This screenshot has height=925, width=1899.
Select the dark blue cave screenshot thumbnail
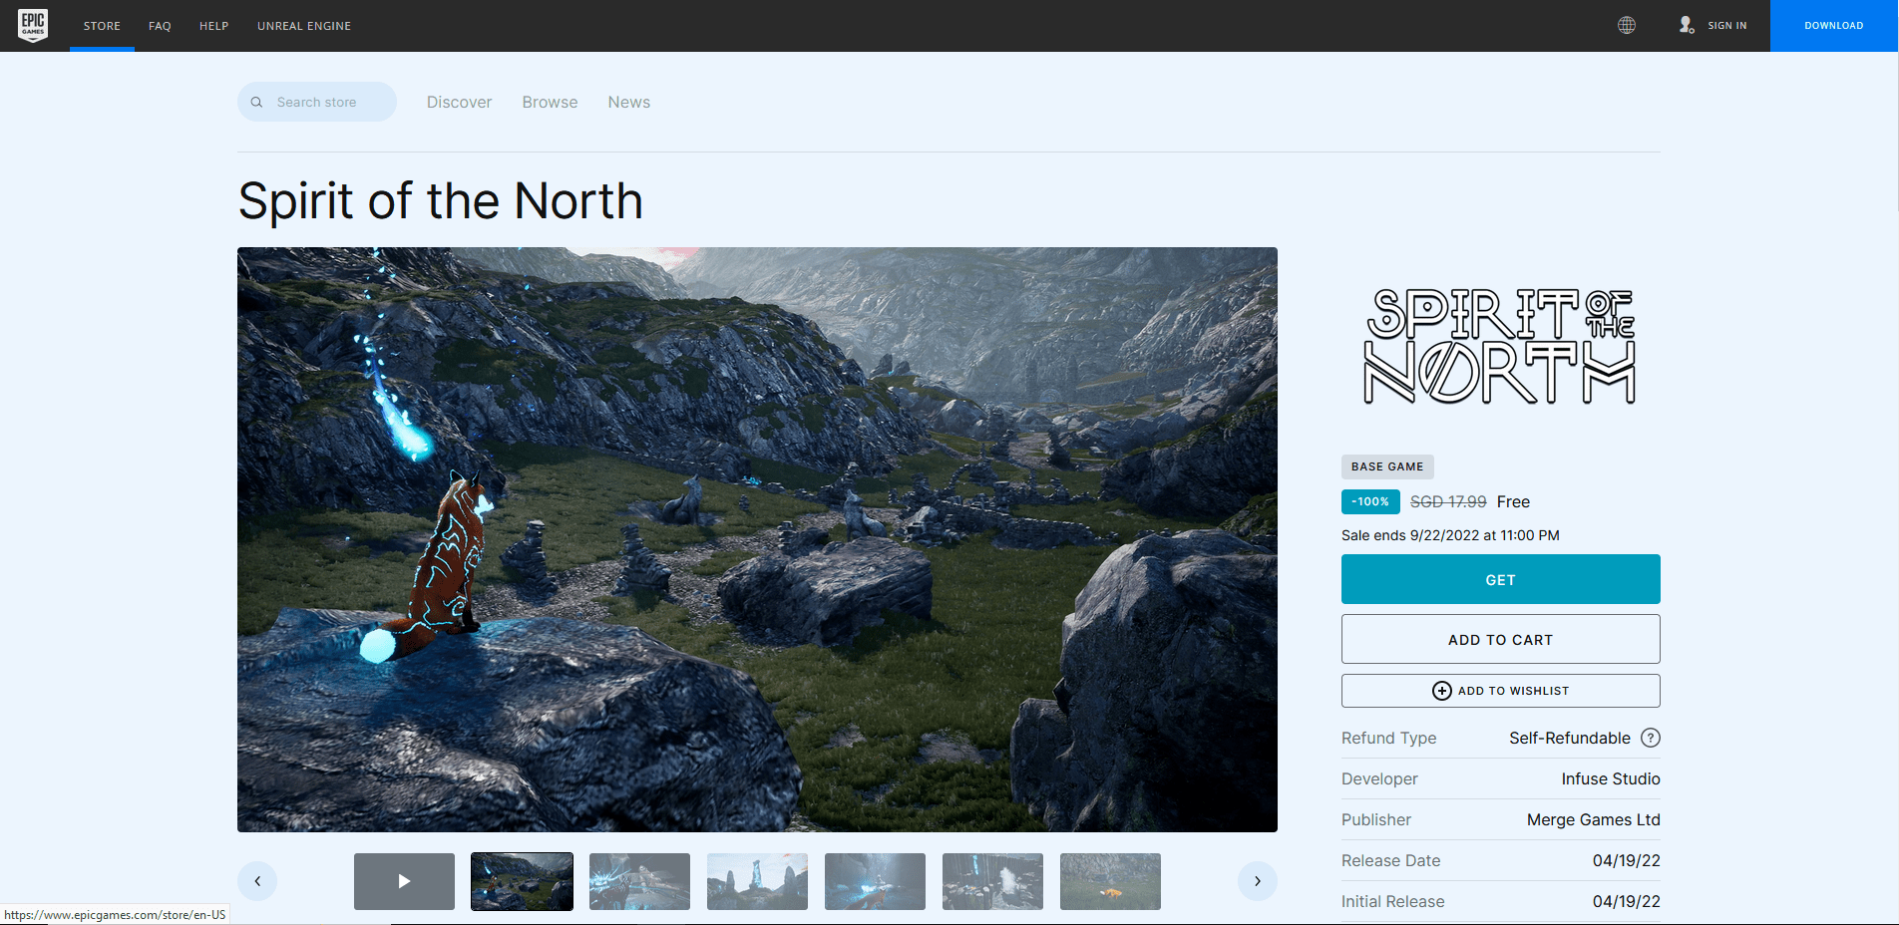click(875, 881)
